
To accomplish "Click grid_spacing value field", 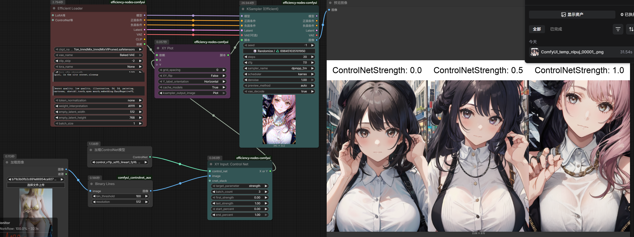I will (x=192, y=70).
